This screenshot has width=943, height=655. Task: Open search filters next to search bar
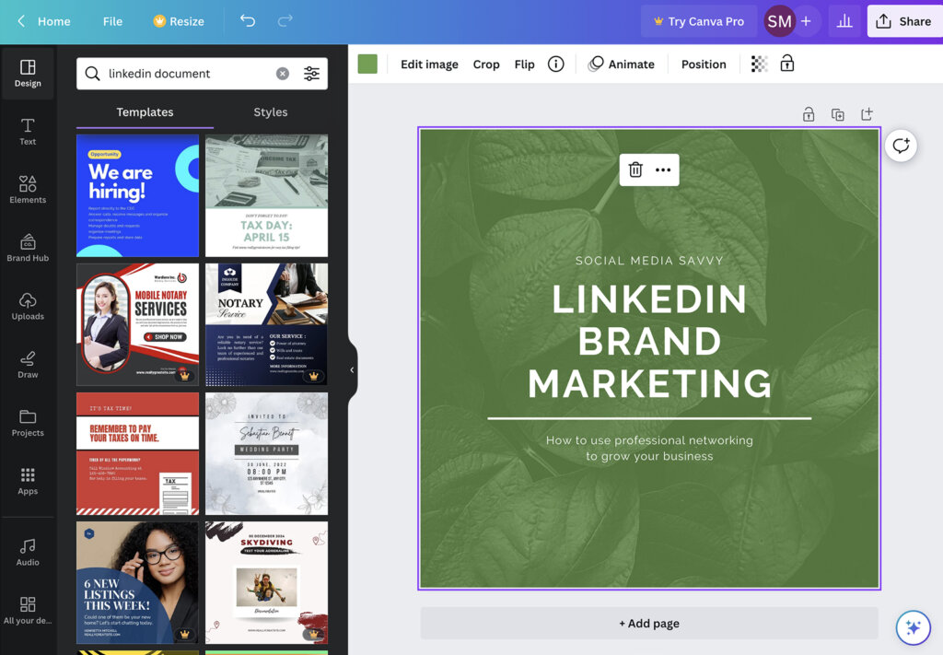pyautogui.click(x=313, y=72)
